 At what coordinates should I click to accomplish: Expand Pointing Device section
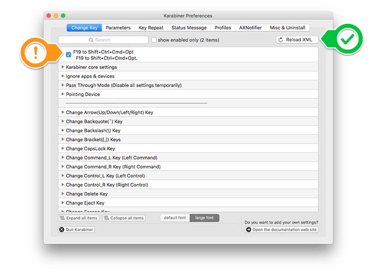63,94
